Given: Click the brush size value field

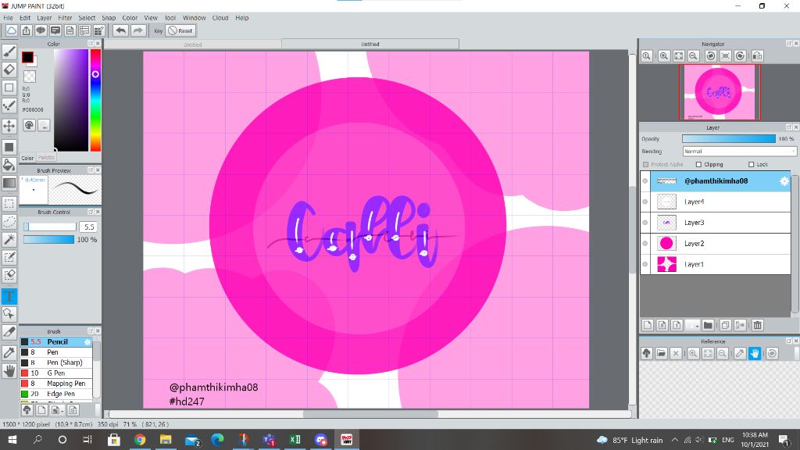Looking at the screenshot, I should pos(89,227).
